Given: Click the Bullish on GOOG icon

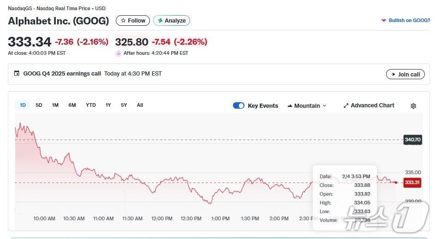Looking at the screenshot, I should (383, 21).
